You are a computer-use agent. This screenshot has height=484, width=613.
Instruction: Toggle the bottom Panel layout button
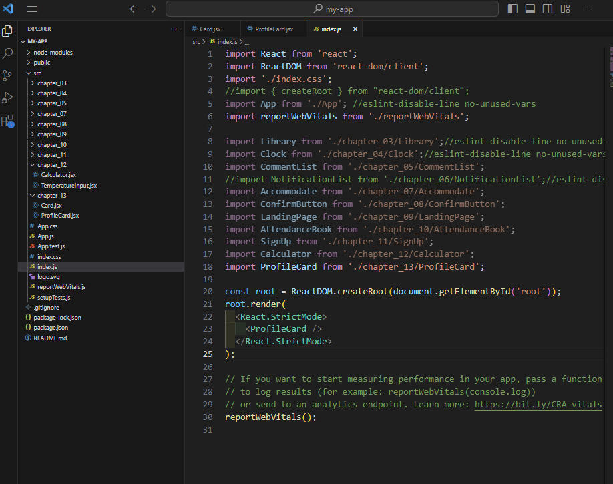(530, 9)
